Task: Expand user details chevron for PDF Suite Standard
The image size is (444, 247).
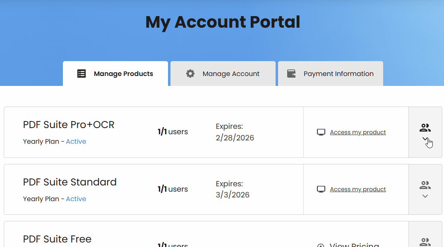Action: [425, 196]
